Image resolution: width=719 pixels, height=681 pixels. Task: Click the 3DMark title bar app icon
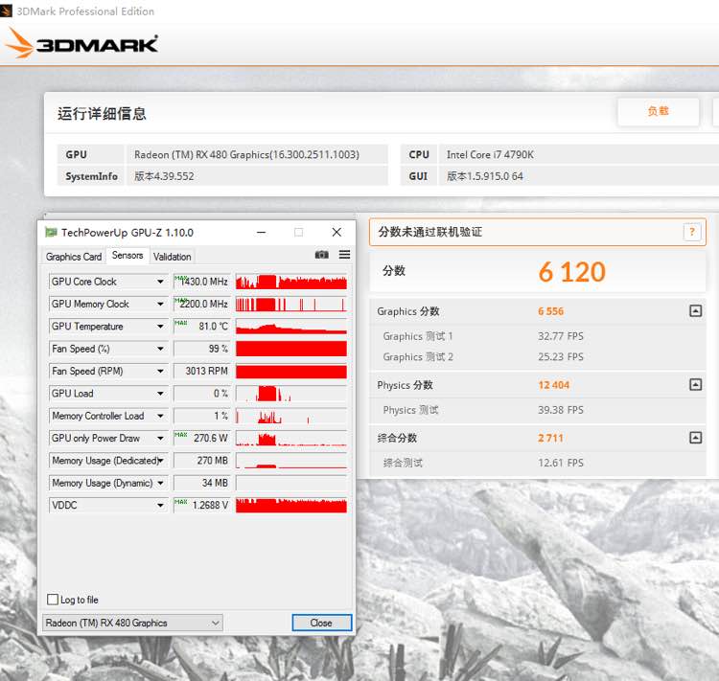tap(7, 11)
